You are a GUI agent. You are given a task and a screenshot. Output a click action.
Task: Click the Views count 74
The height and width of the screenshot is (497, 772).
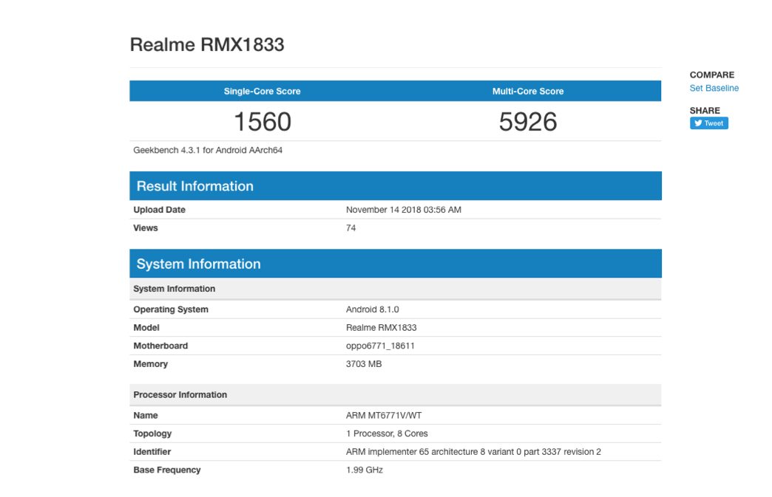(351, 228)
